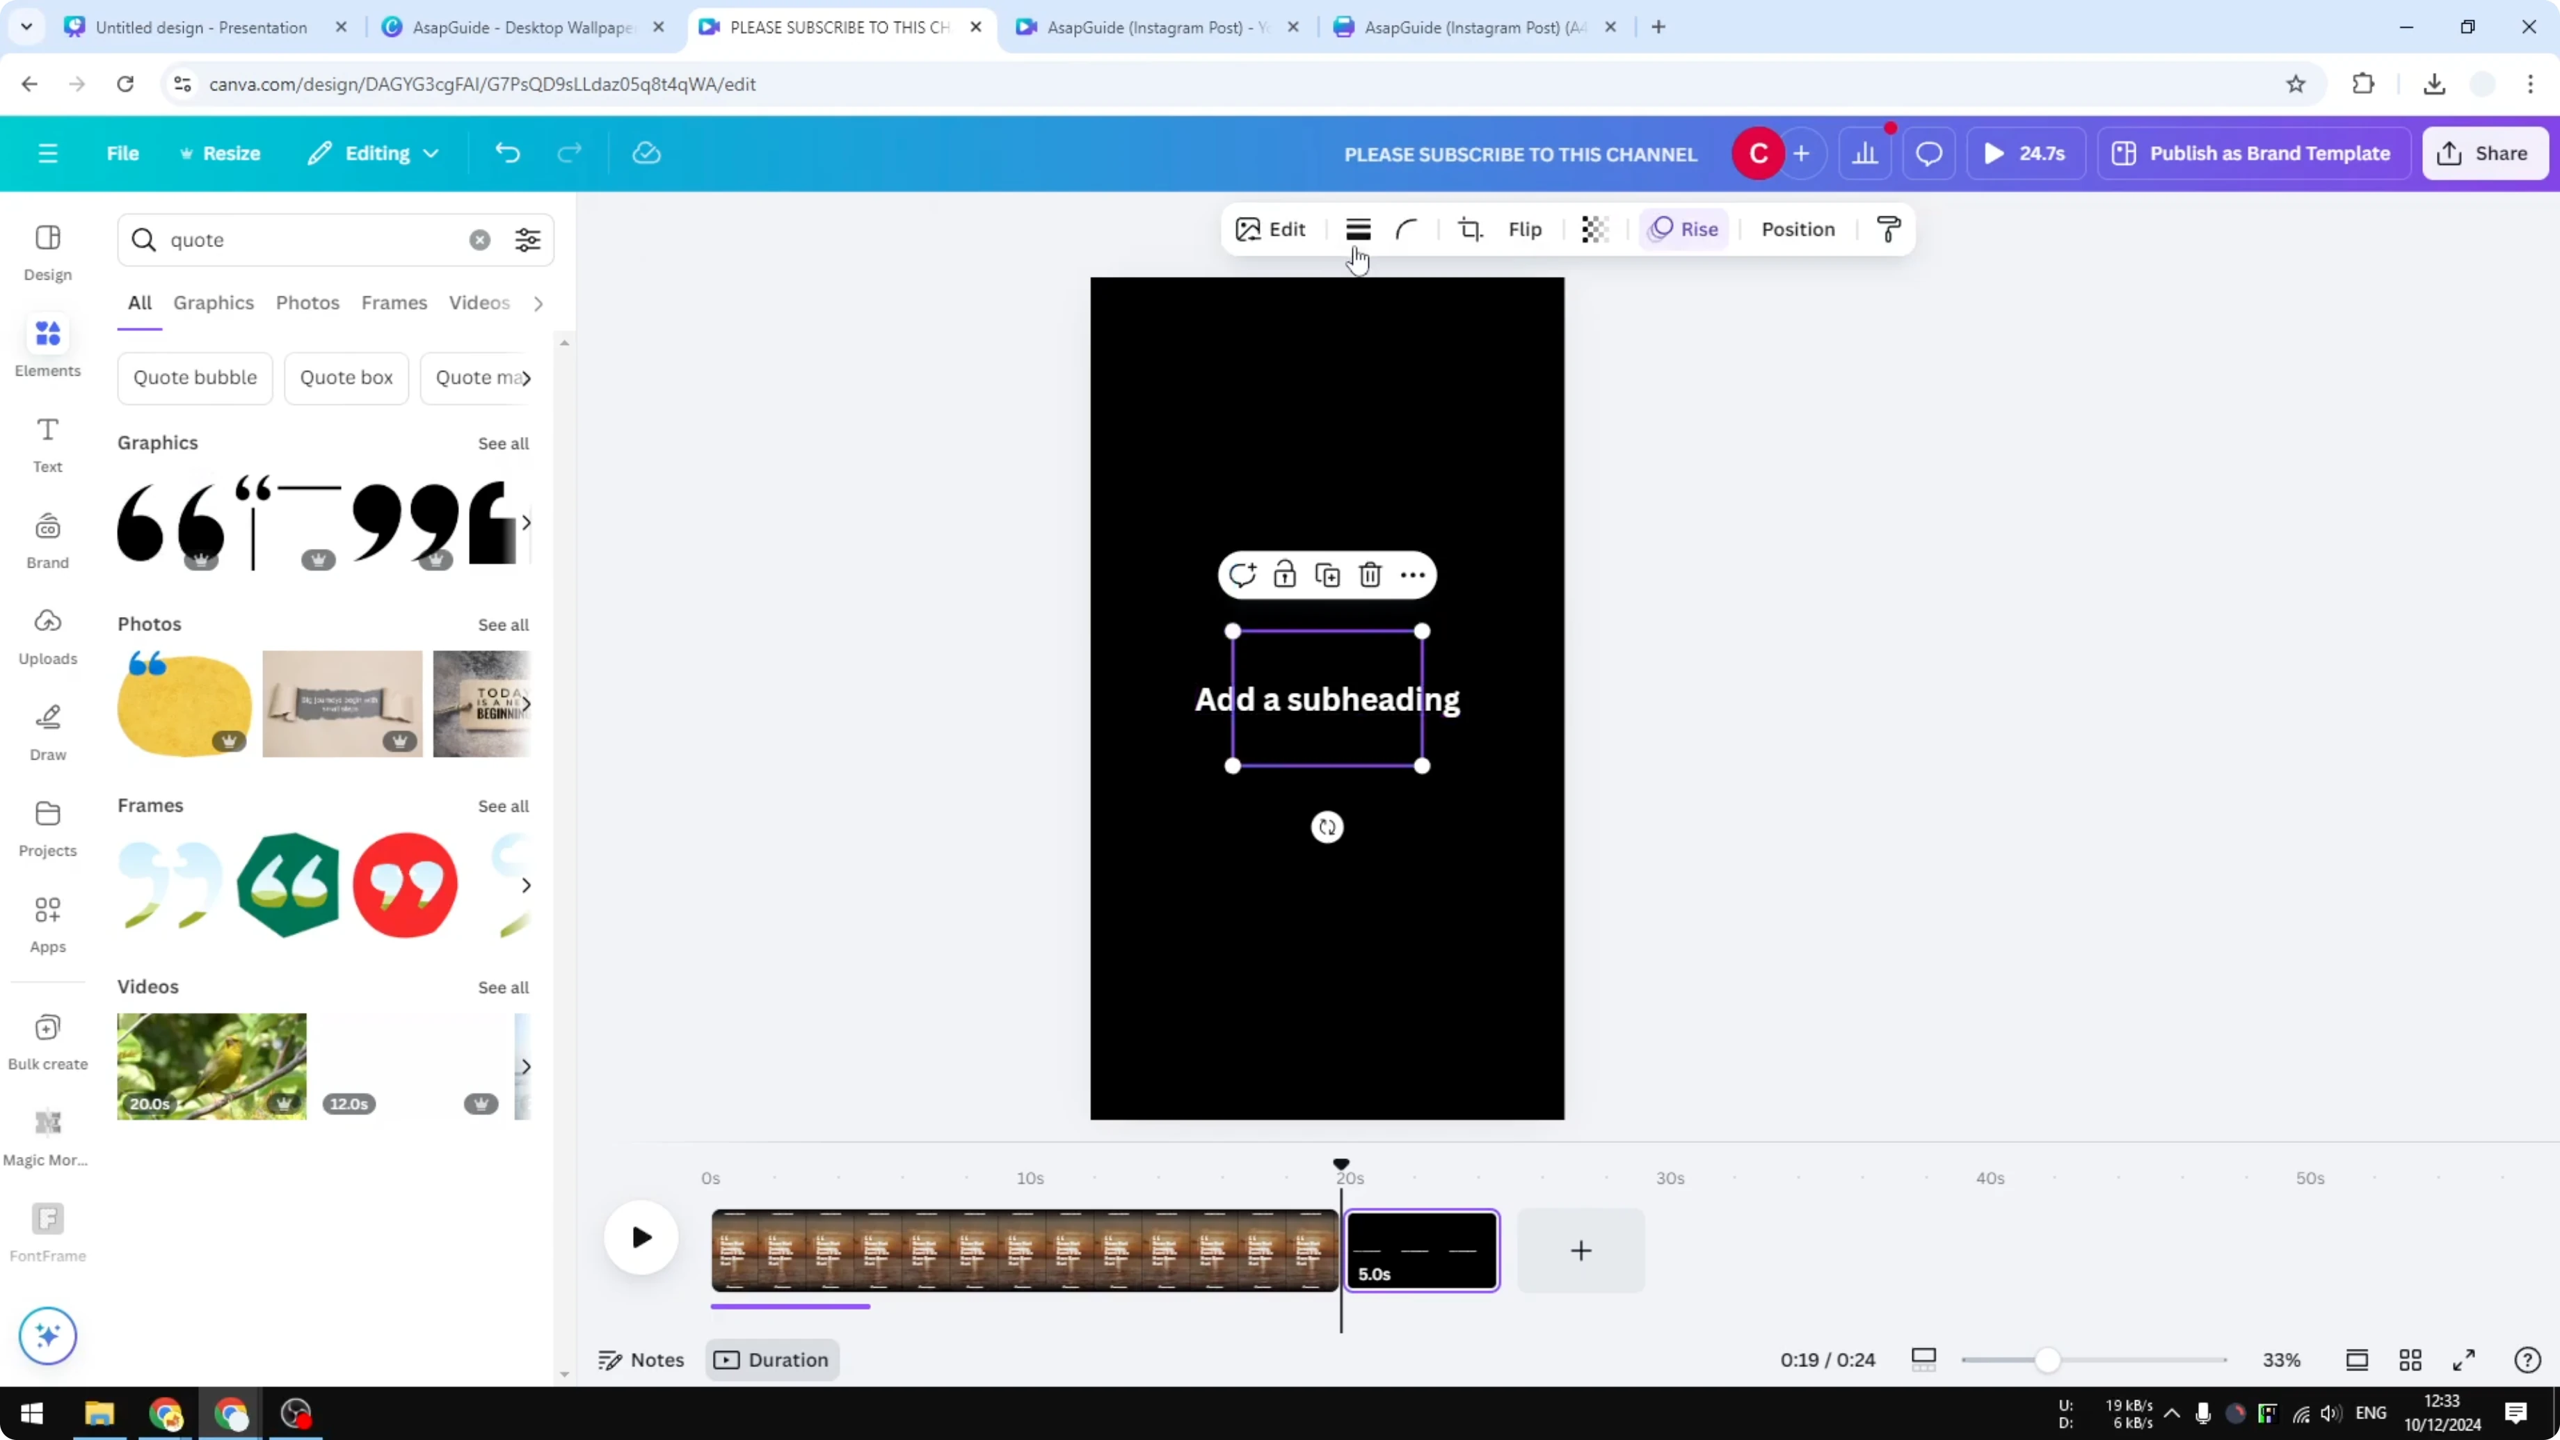Open the File menu
Screen dimensions: 2560x1440
pyautogui.click(x=123, y=153)
